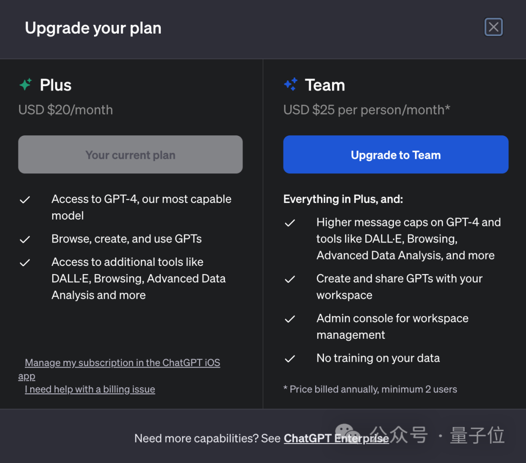Select the Plus plan heading
This screenshot has width=526, height=463.
tap(56, 85)
